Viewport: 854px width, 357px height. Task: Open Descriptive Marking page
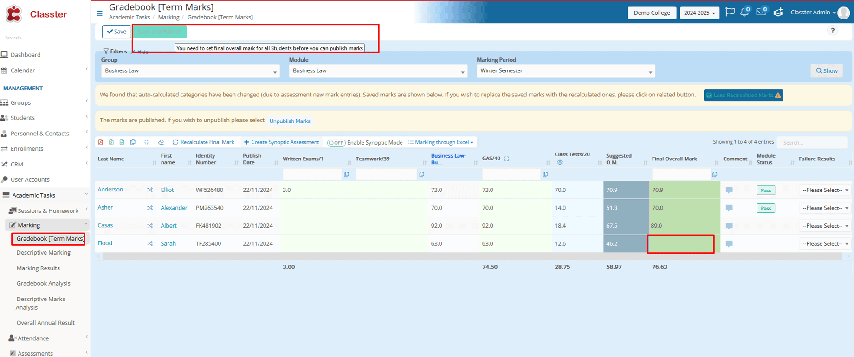[x=44, y=253]
